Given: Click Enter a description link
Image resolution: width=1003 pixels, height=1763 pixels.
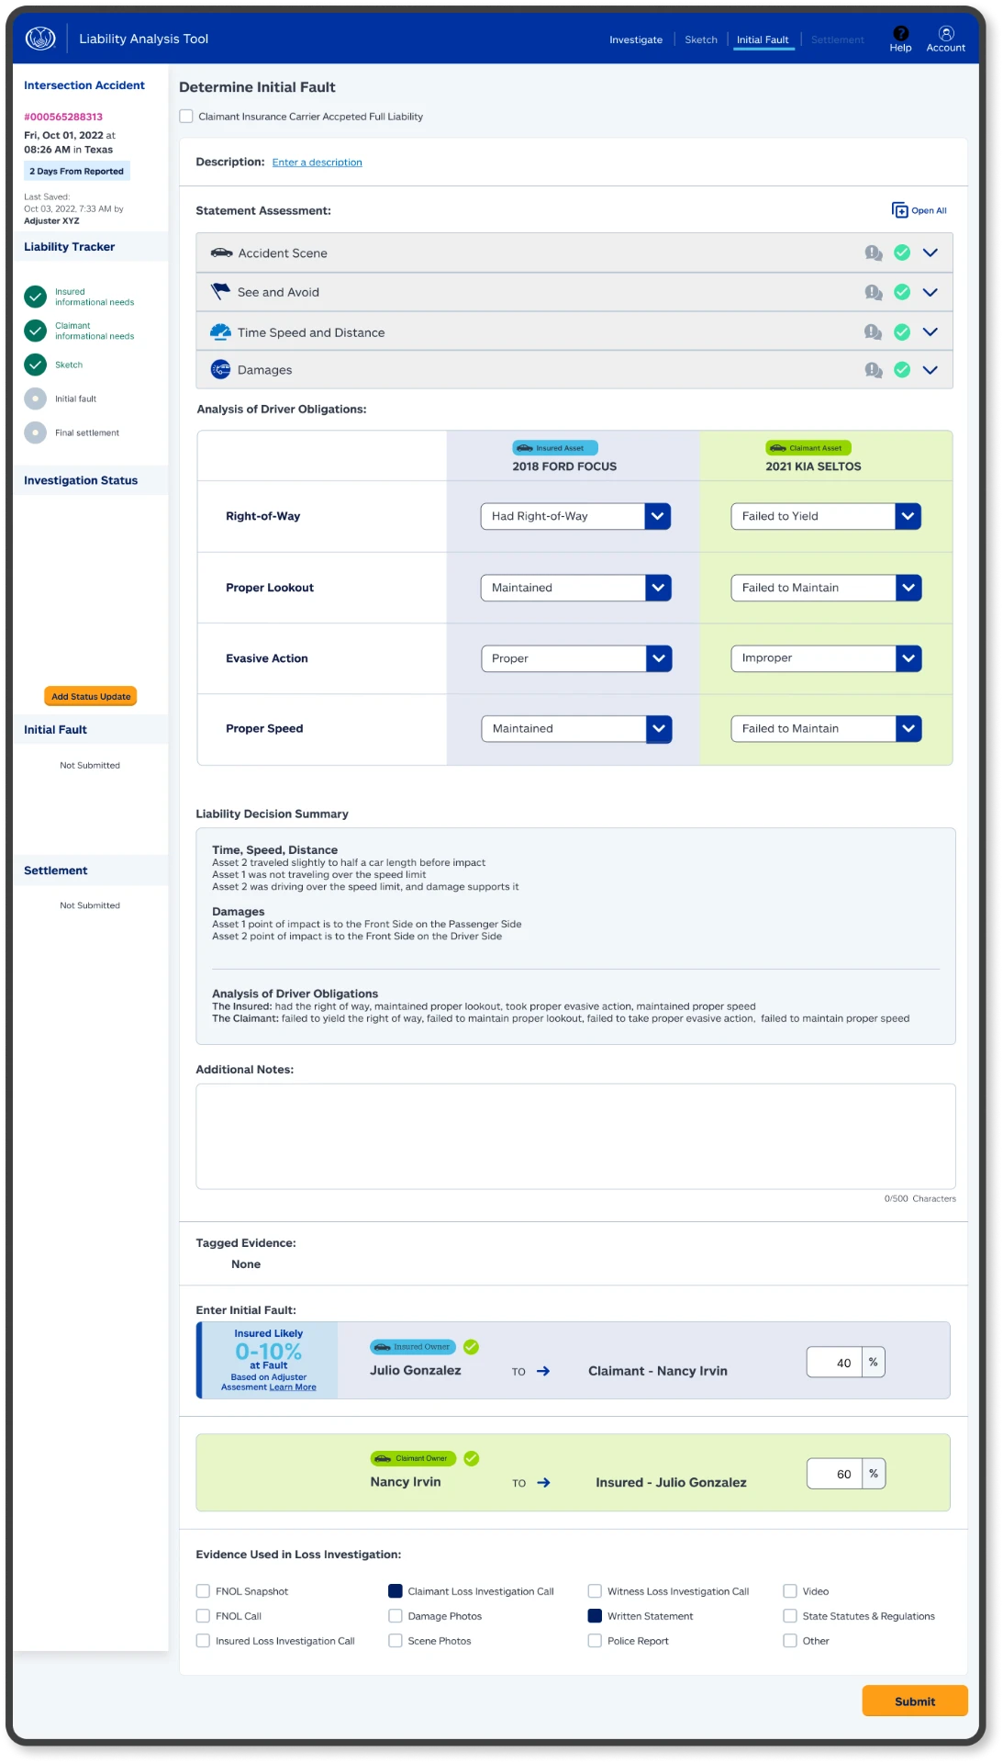Looking at the screenshot, I should click(318, 163).
